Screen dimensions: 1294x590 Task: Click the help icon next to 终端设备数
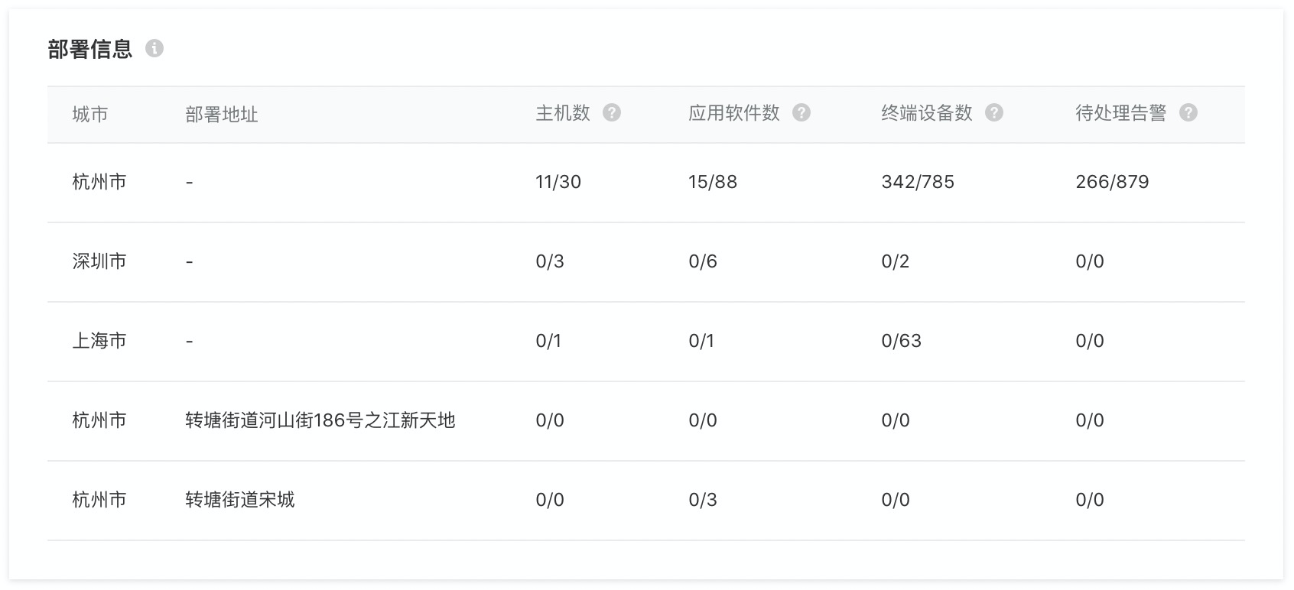[994, 112]
